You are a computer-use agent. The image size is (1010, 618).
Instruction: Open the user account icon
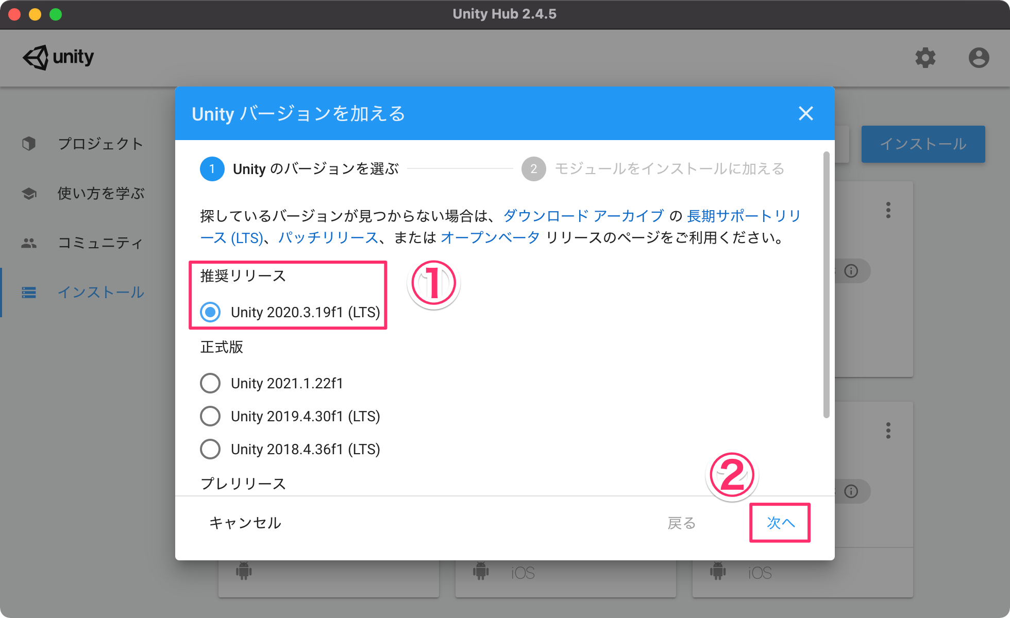pyautogui.click(x=979, y=58)
